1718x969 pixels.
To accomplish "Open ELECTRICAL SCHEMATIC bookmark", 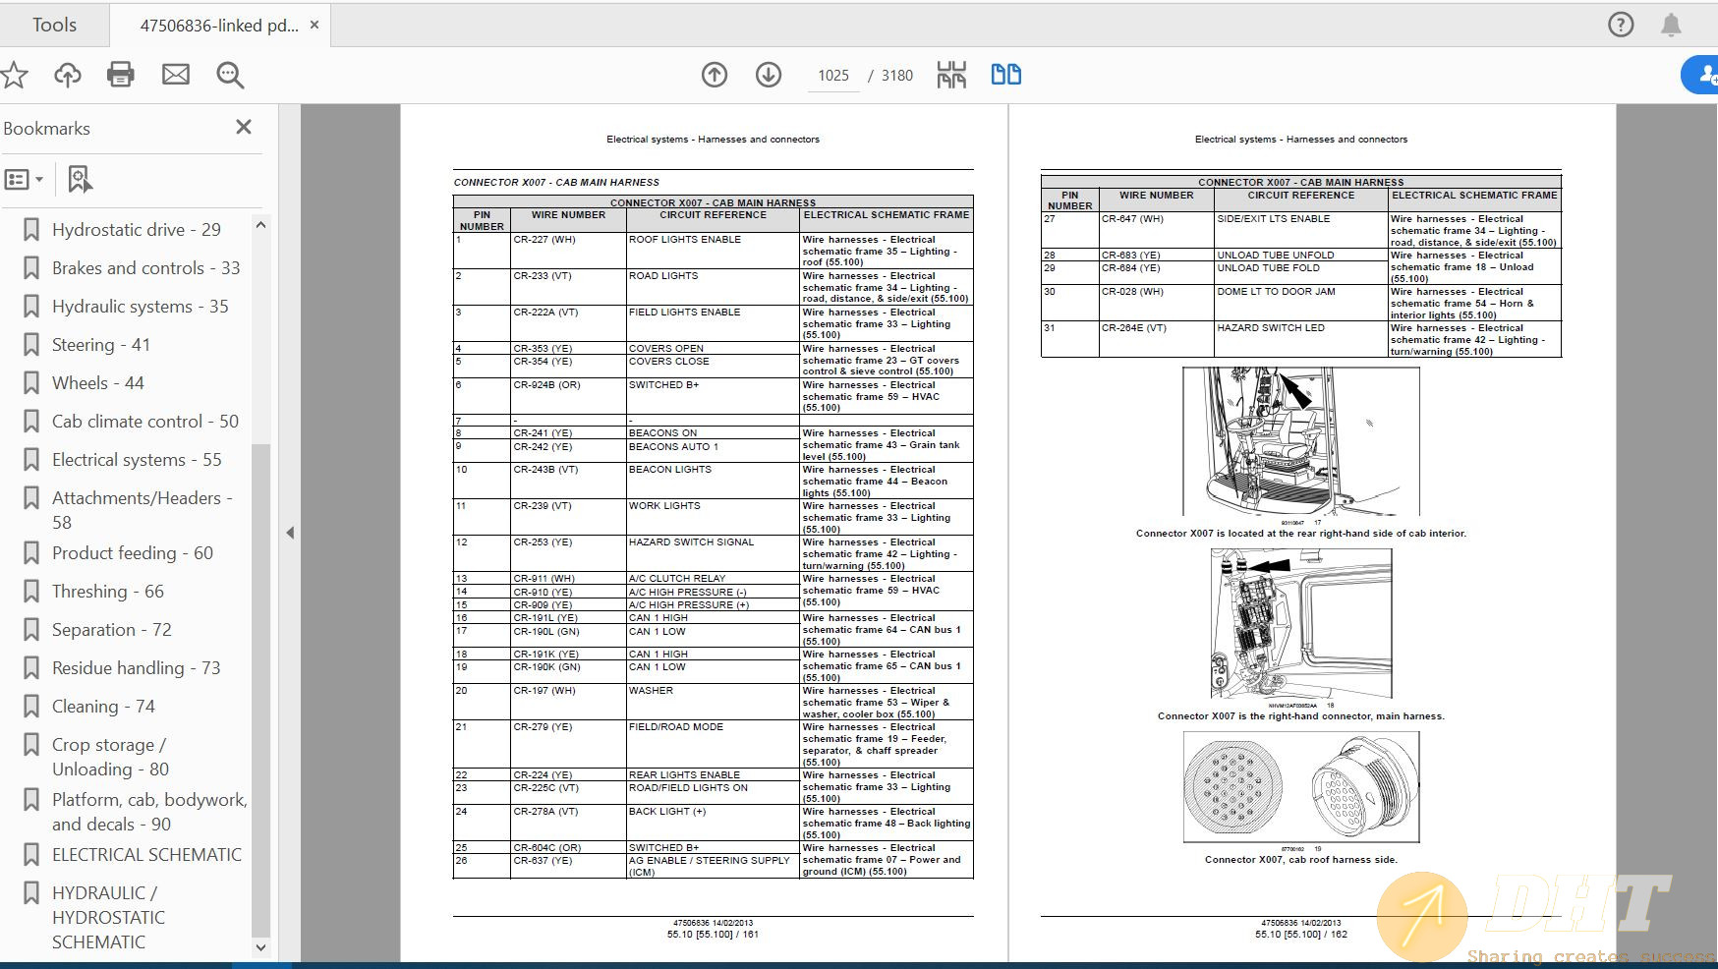I will click(147, 854).
